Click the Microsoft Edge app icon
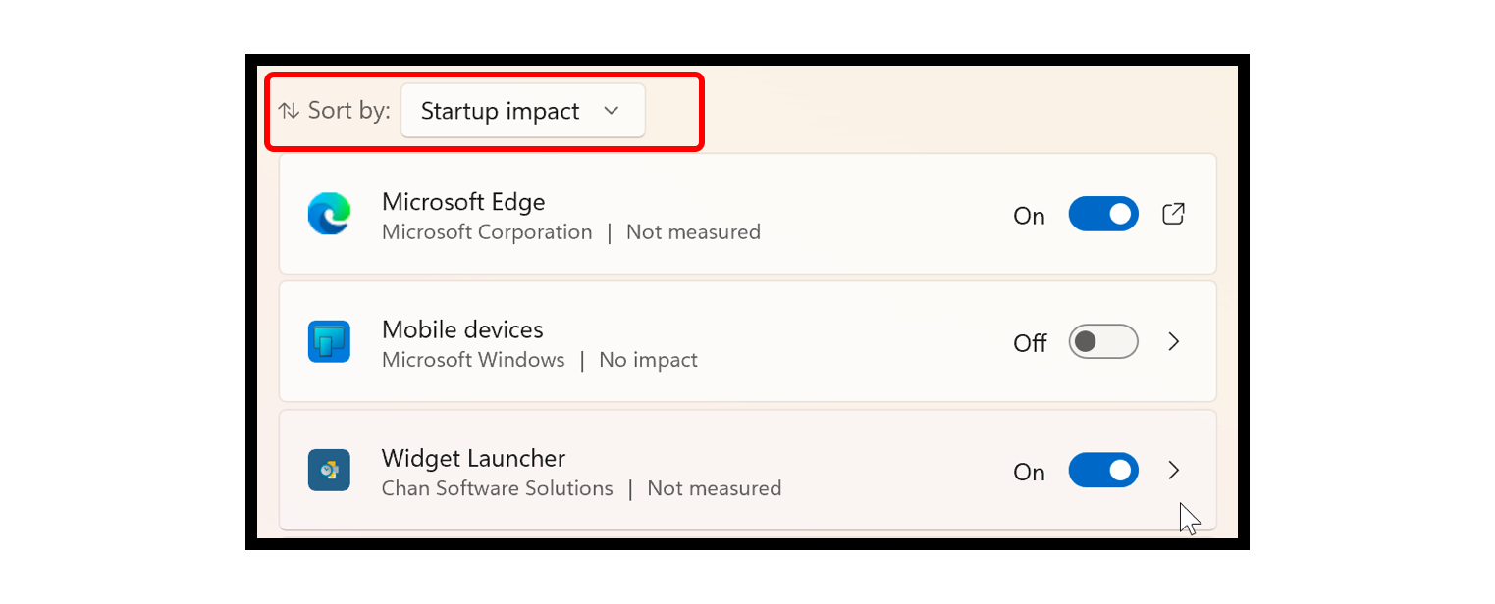 tap(329, 213)
